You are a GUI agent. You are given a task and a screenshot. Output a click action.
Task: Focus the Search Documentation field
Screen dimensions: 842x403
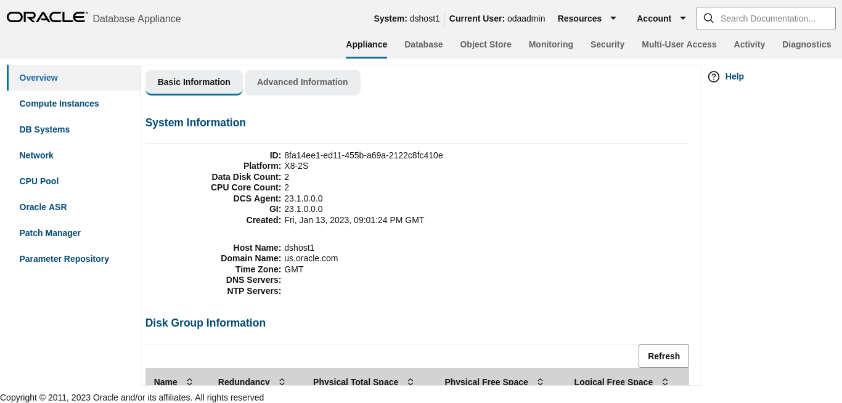pyautogui.click(x=766, y=18)
